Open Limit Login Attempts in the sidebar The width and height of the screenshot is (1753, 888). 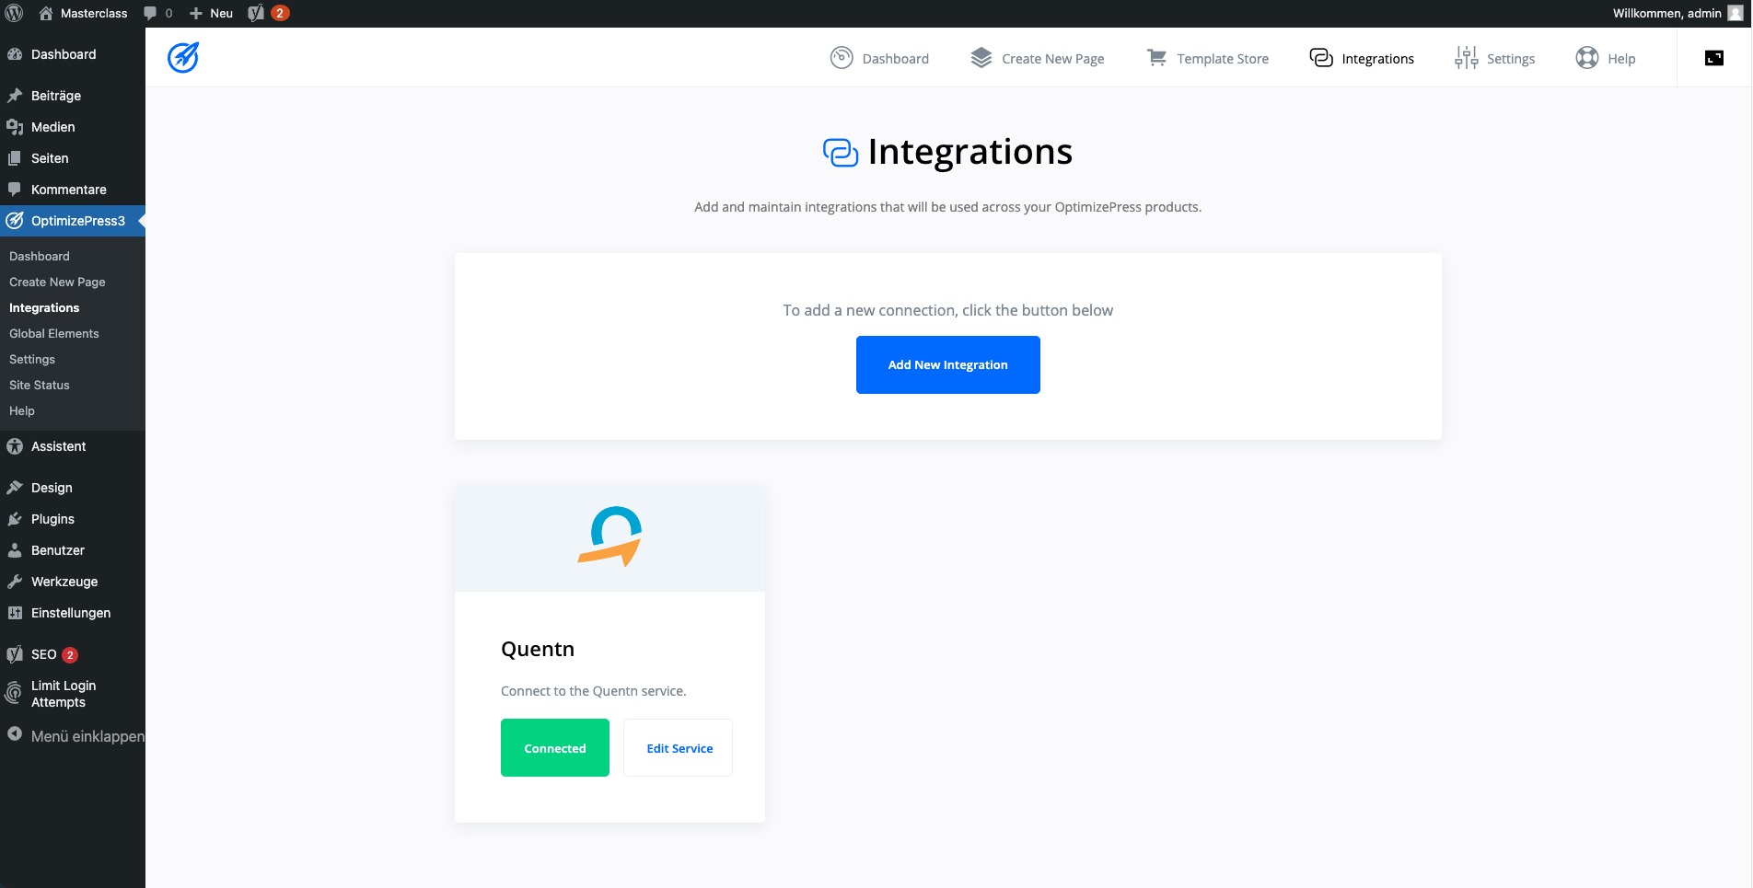tap(63, 694)
